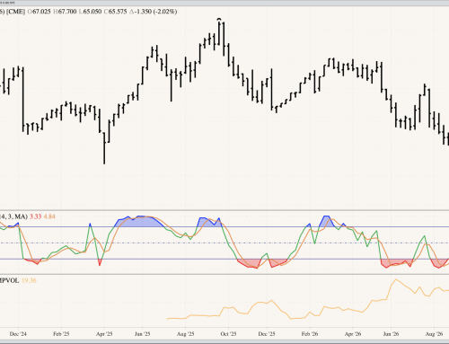Click the Feb '26 date axis label
This screenshot has width=449, height=344.
[310, 334]
